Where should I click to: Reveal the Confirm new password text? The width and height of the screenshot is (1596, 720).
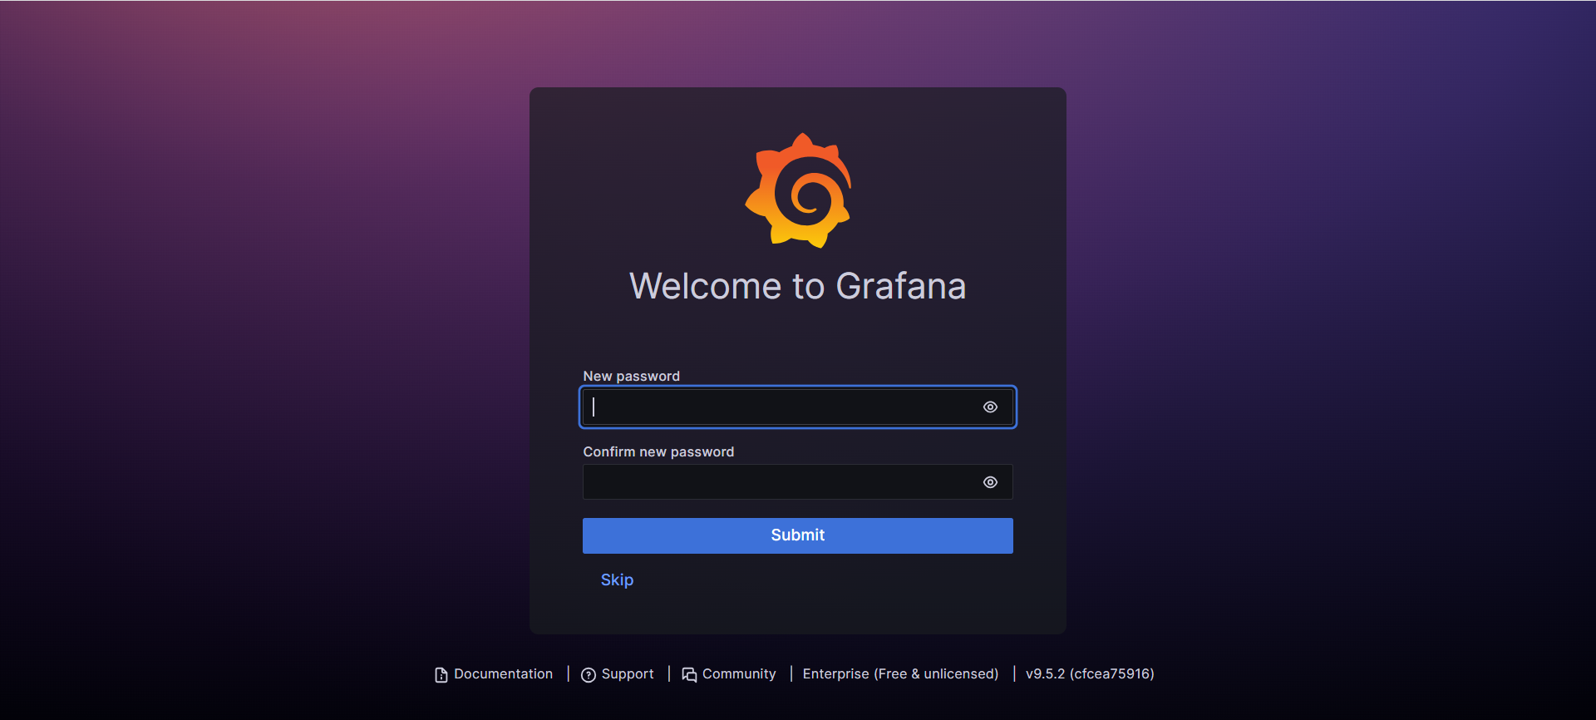(x=990, y=482)
